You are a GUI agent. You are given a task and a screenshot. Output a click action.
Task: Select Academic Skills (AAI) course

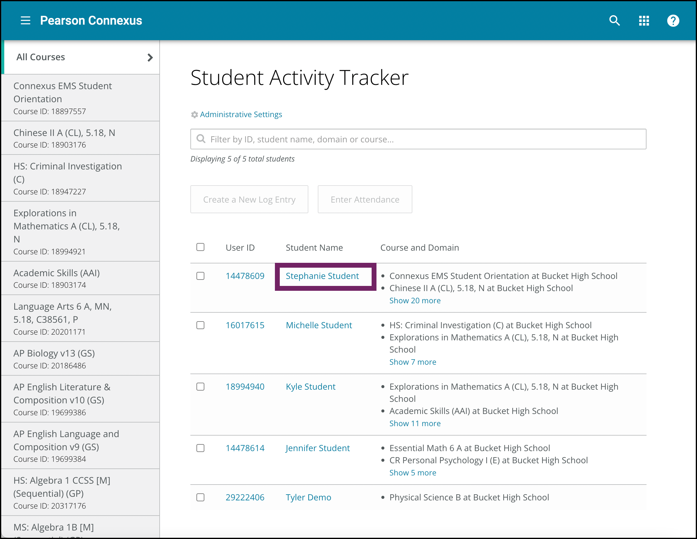(81, 278)
